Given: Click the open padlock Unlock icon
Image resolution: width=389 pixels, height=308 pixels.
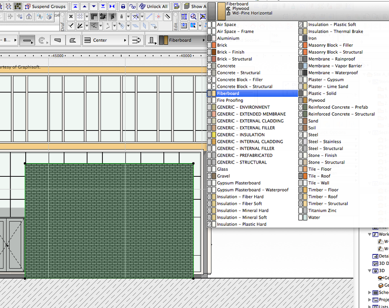Looking at the screenshot, I should (x=133, y=7).
